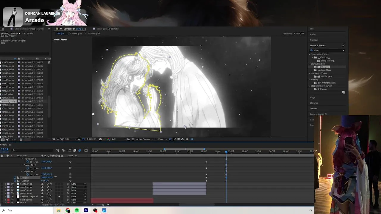Click the choose grid and guide options icon
Image resolution: width=381 pixels, height=214 pixels.
(x=79, y=139)
